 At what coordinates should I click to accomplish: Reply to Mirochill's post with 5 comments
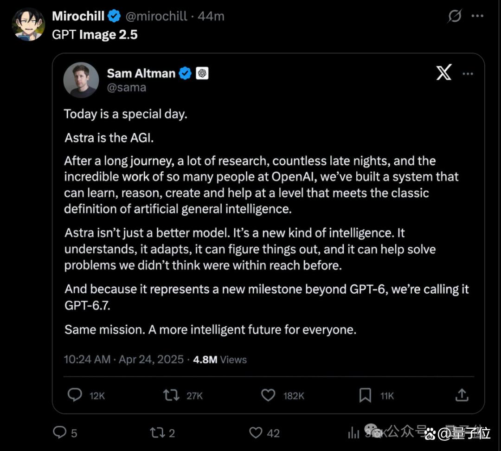60,432
